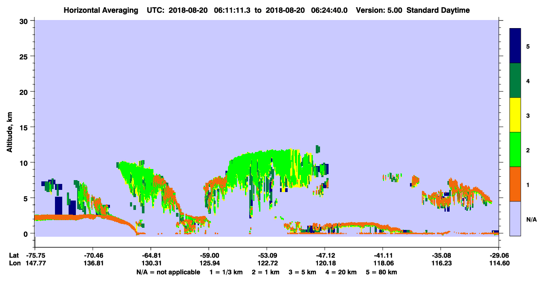Click 'Standard Daytime' in the title
Viewport: 554px width, 284px height.
click(438, 10)
